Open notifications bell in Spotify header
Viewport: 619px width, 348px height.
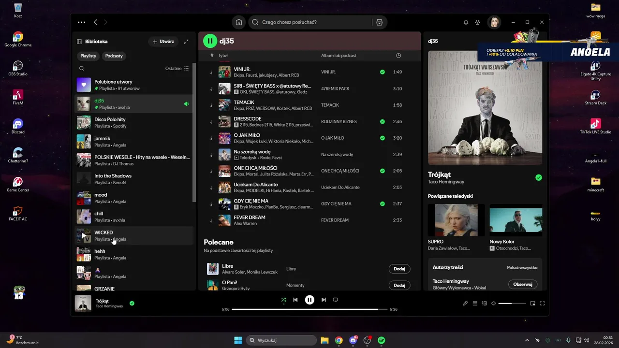coord(466,22)
